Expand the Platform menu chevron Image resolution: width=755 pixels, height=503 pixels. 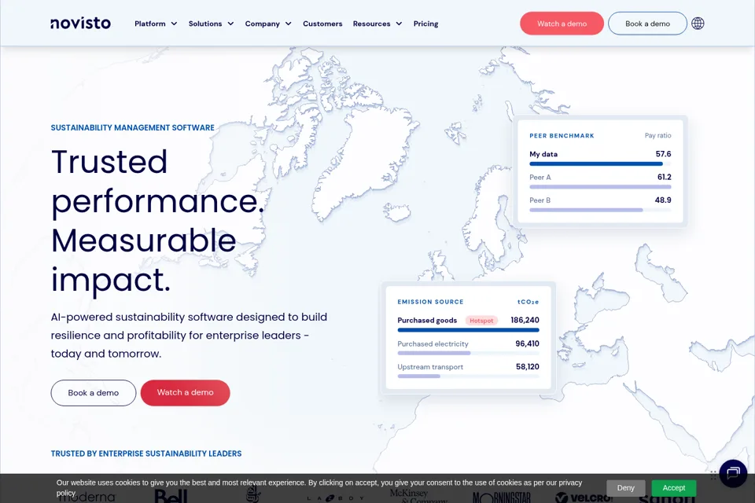click(174, 24)
